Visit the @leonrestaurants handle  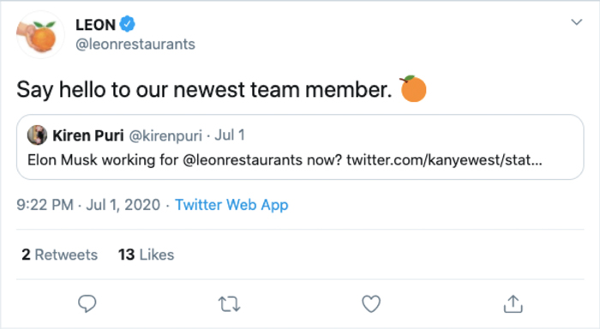click(x=135, y=45)
